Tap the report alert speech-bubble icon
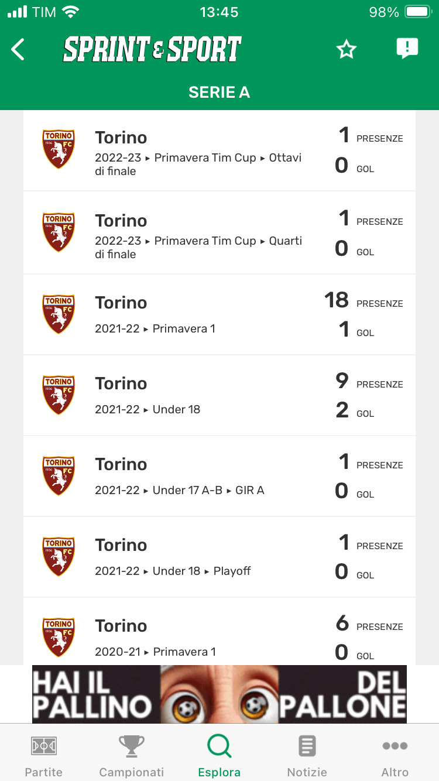Viewport: 439px width, 781px height. [407, 49]
